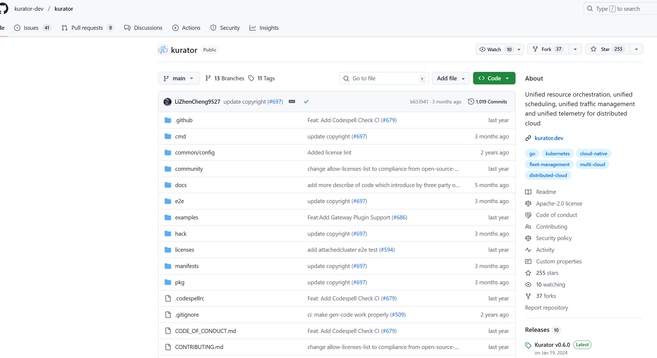The width and height of the screenshot is (657, 358).
Task: Star the kurator repository
Action: click(607, 49)
